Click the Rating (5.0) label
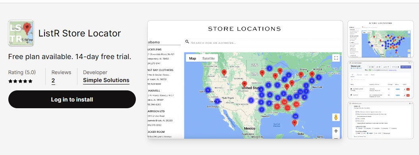The width and height of the screenshot is (419, 155). click(22, 72)
